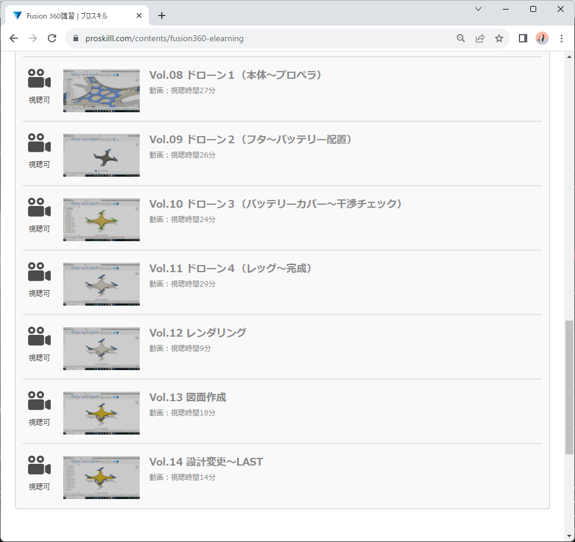The image size is (575, 542).
Task: Open the tab search dropdown chevron
Action: coord(478,9)
